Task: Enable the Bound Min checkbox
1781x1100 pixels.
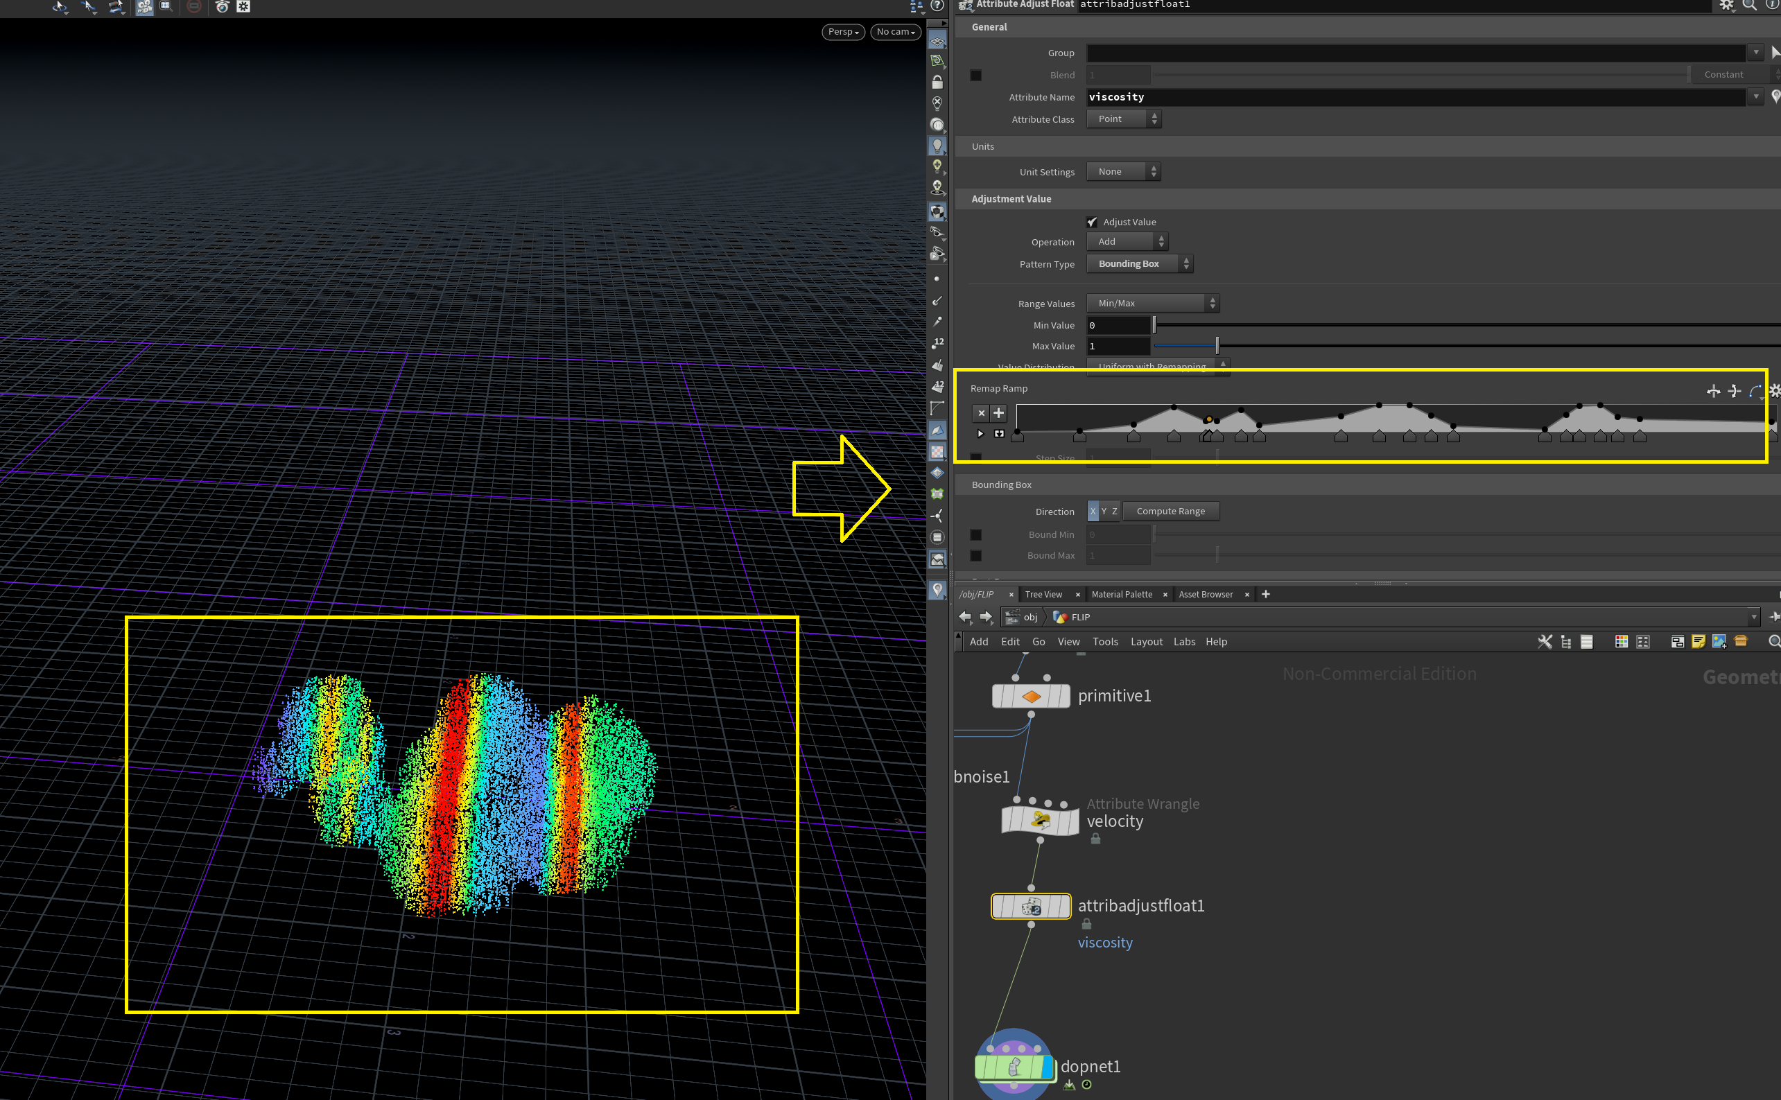Action: pyautogui.click(x=976, y=534)
